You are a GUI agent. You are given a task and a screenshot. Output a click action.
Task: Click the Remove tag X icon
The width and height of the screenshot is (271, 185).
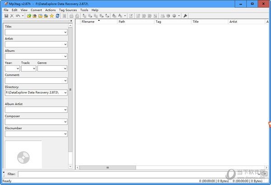point(12,16)
